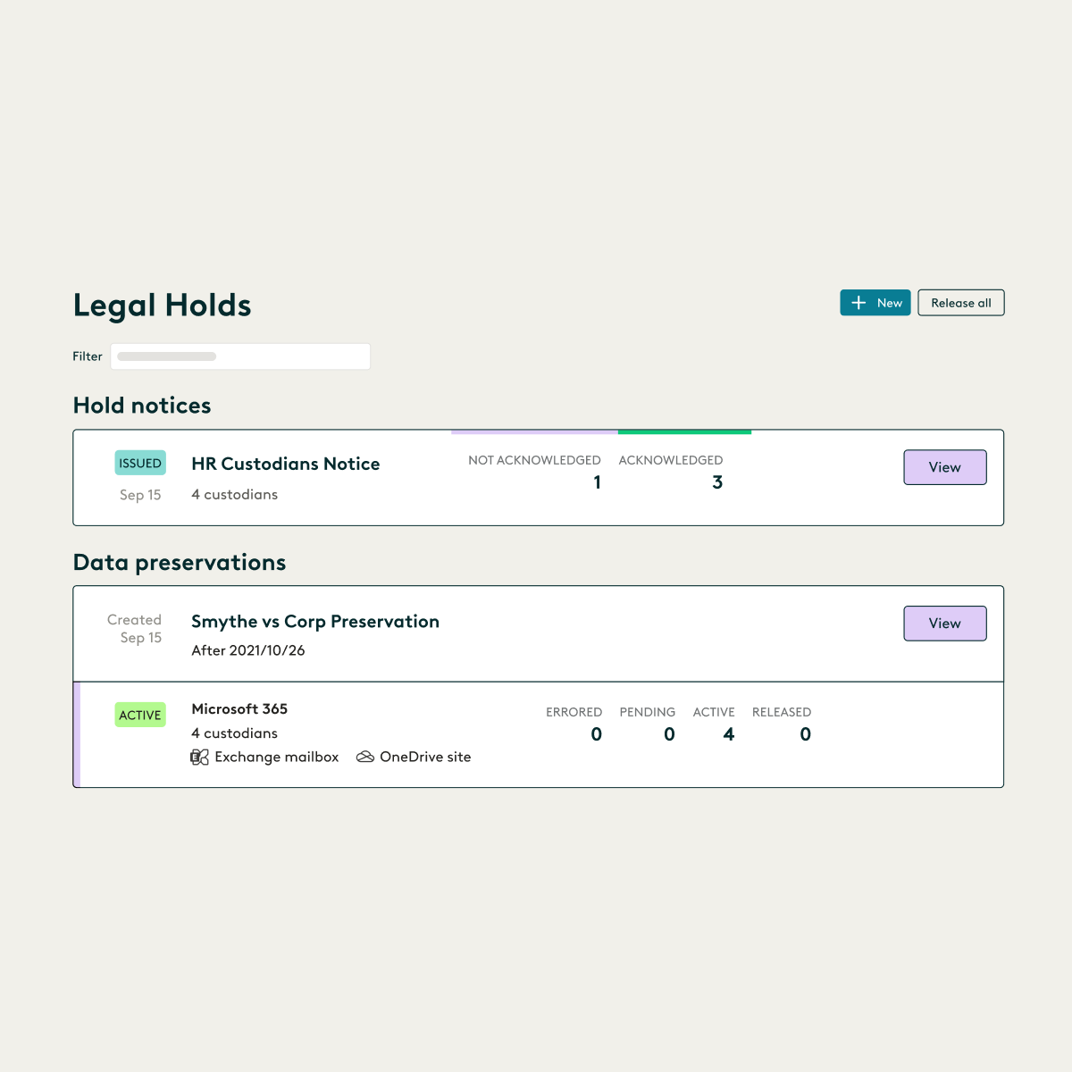Click the ACTIVE custodian count of 4
1072x1072 pixels.
tap(729, 734)
